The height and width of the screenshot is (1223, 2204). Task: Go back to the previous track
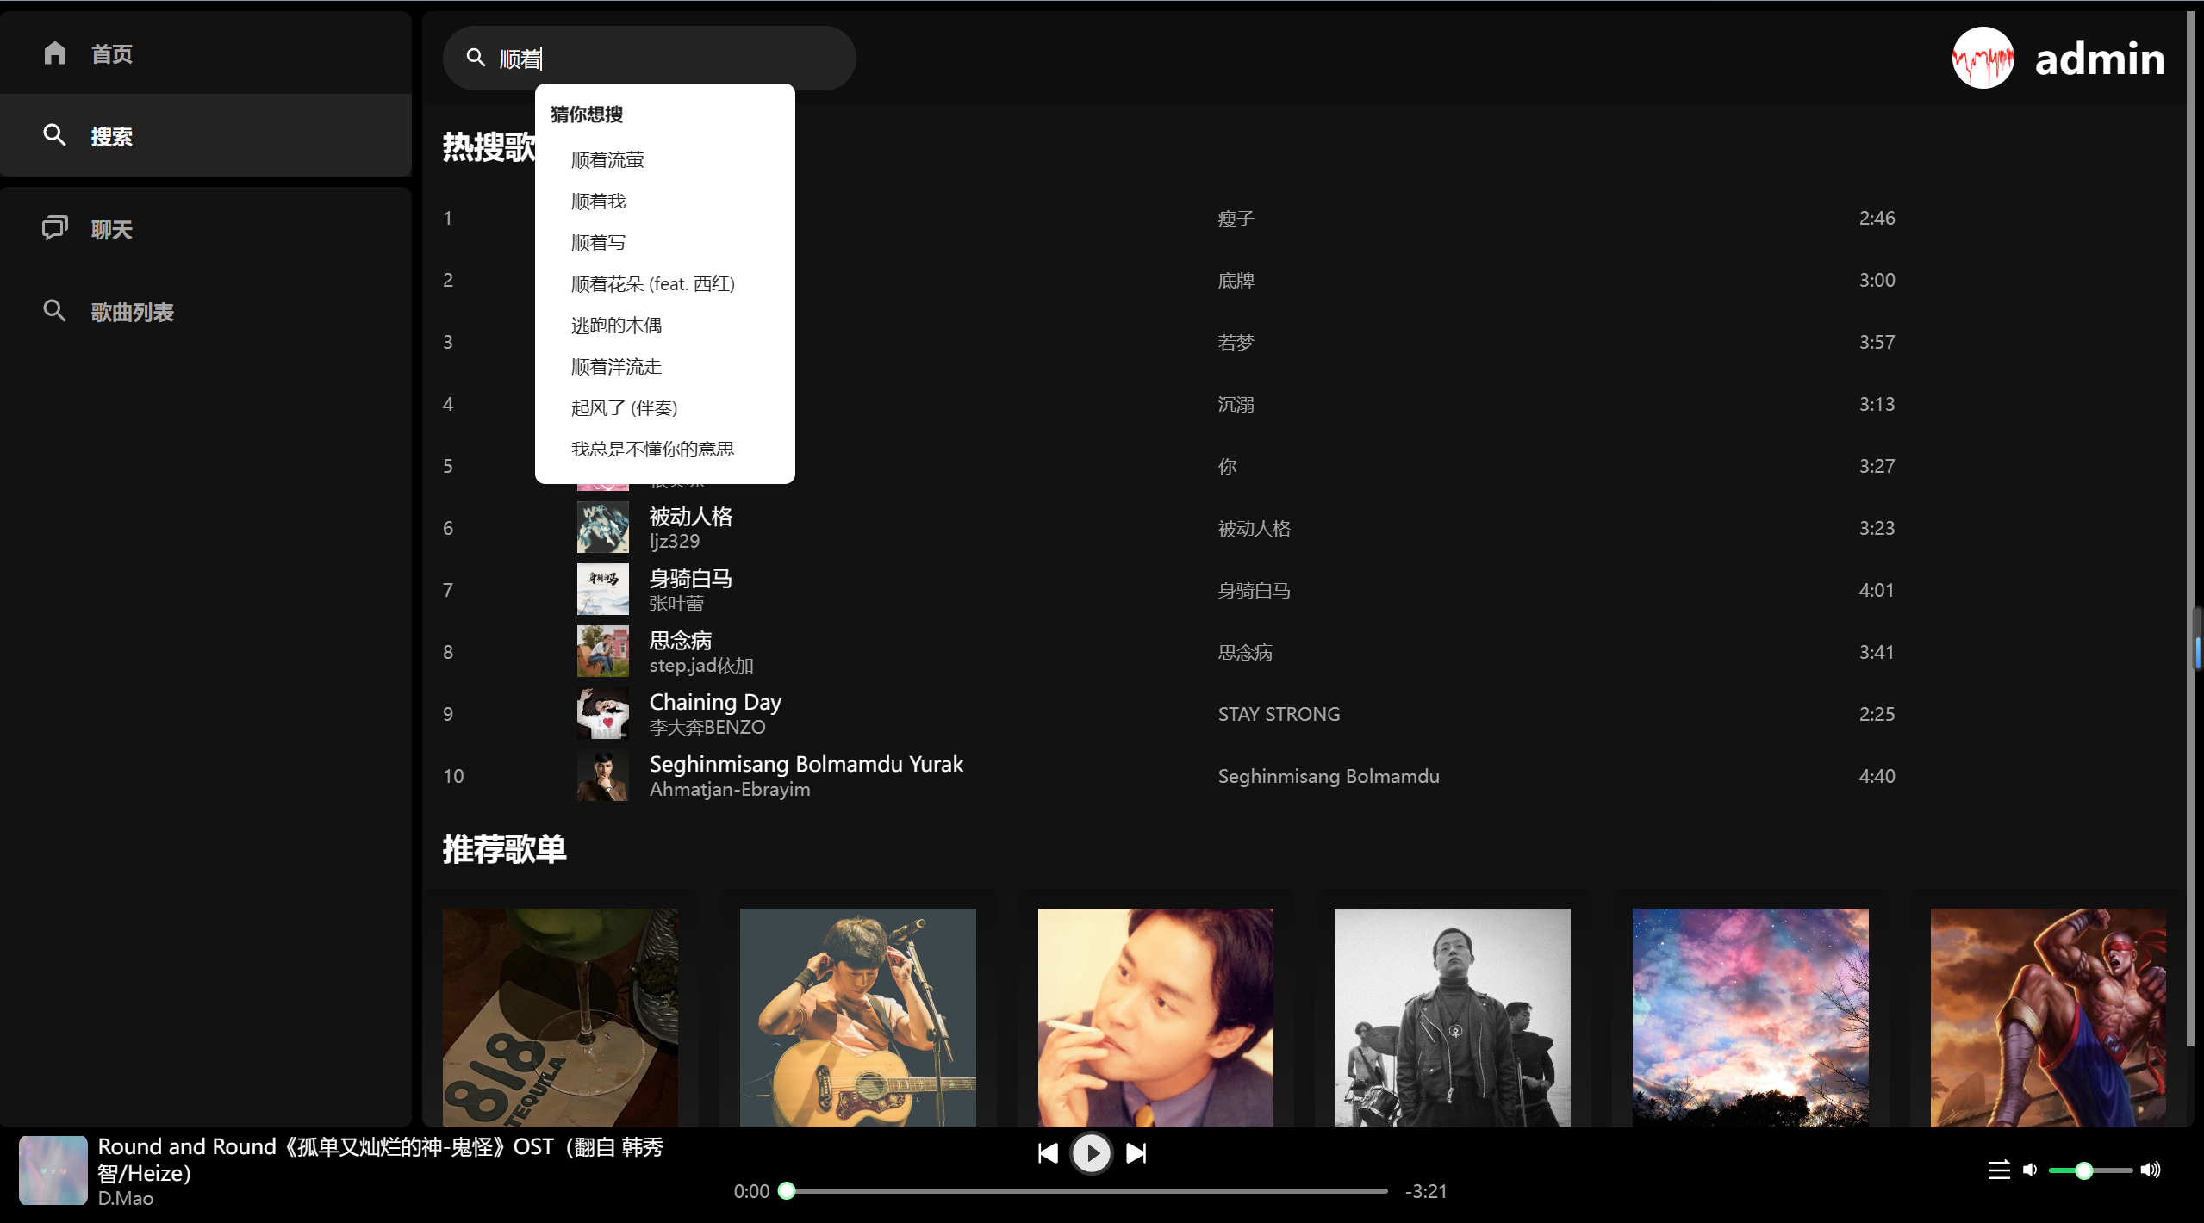click(1047, 1153)
